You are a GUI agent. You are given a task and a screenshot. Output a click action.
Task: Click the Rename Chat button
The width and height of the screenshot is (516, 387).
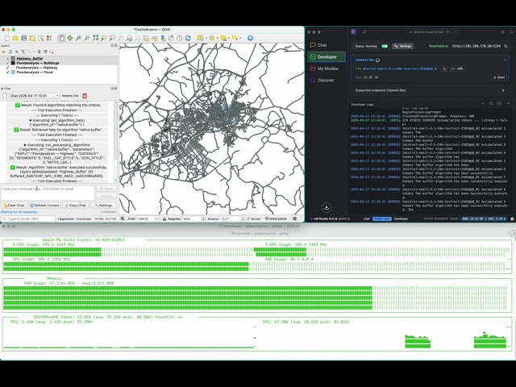(70, 96)
